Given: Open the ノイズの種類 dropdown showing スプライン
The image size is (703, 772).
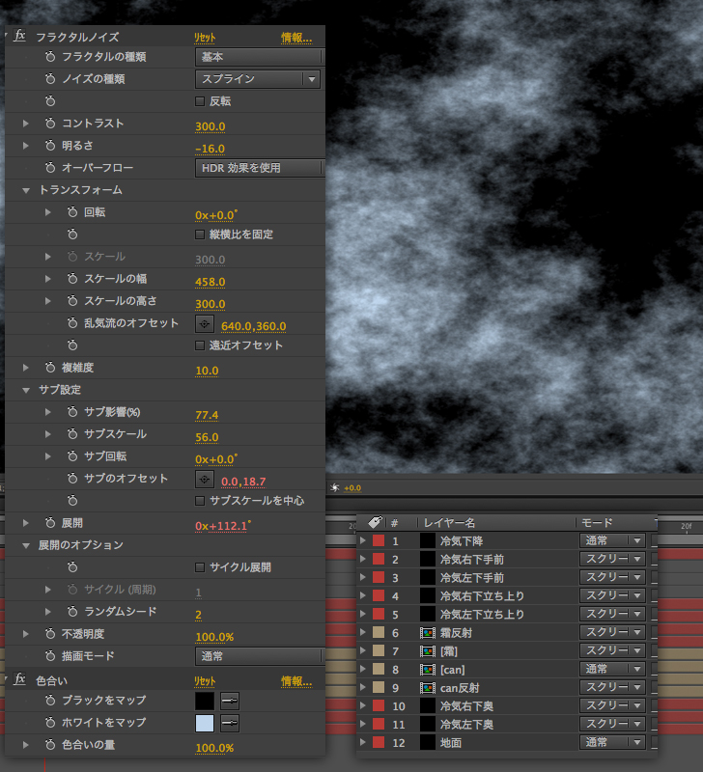Looking at the screenshot, I should point(258,80).
